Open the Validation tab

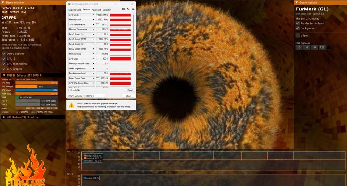point(107,10)
